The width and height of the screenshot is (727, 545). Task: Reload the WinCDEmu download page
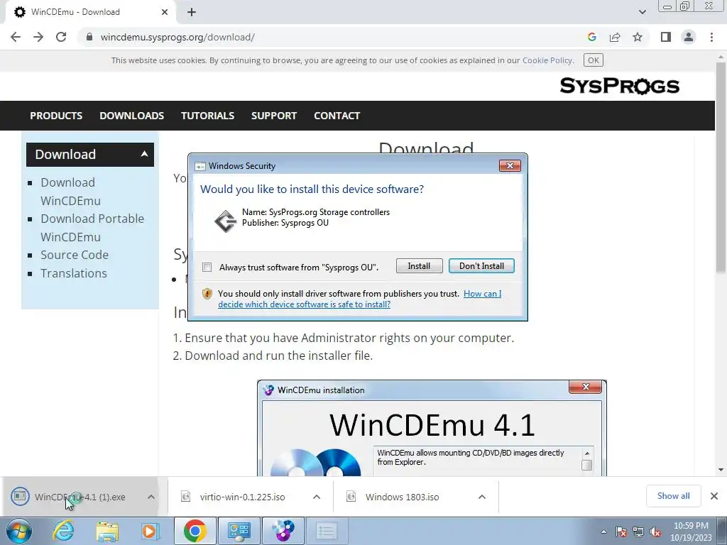click(61, 37)
